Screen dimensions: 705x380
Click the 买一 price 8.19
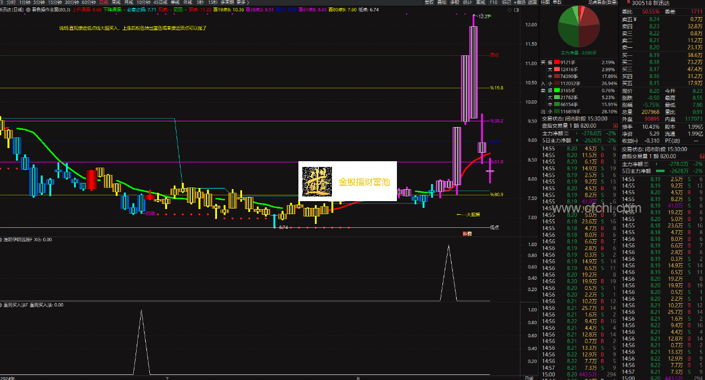click(654, 55)
